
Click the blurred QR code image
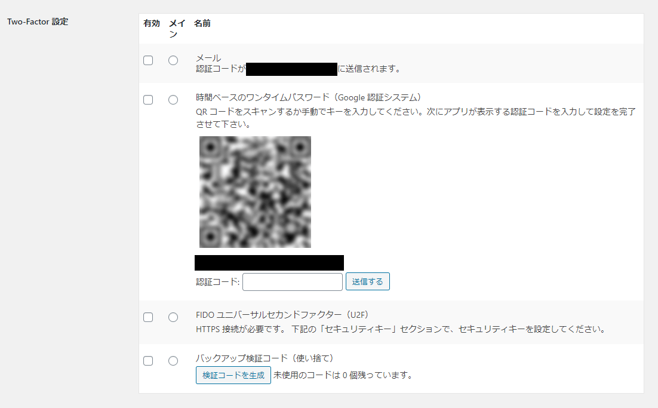(x=255, y=192)
